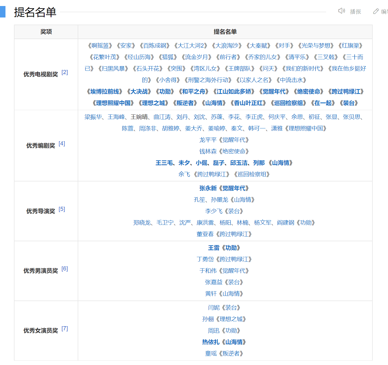
Task: Open the 《石头开花》 link
Action: click(147, 69)
